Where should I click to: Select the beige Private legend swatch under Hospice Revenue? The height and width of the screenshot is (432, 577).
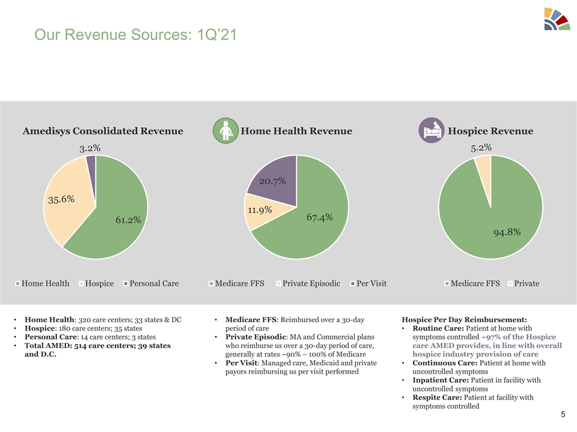pos(510,284)
